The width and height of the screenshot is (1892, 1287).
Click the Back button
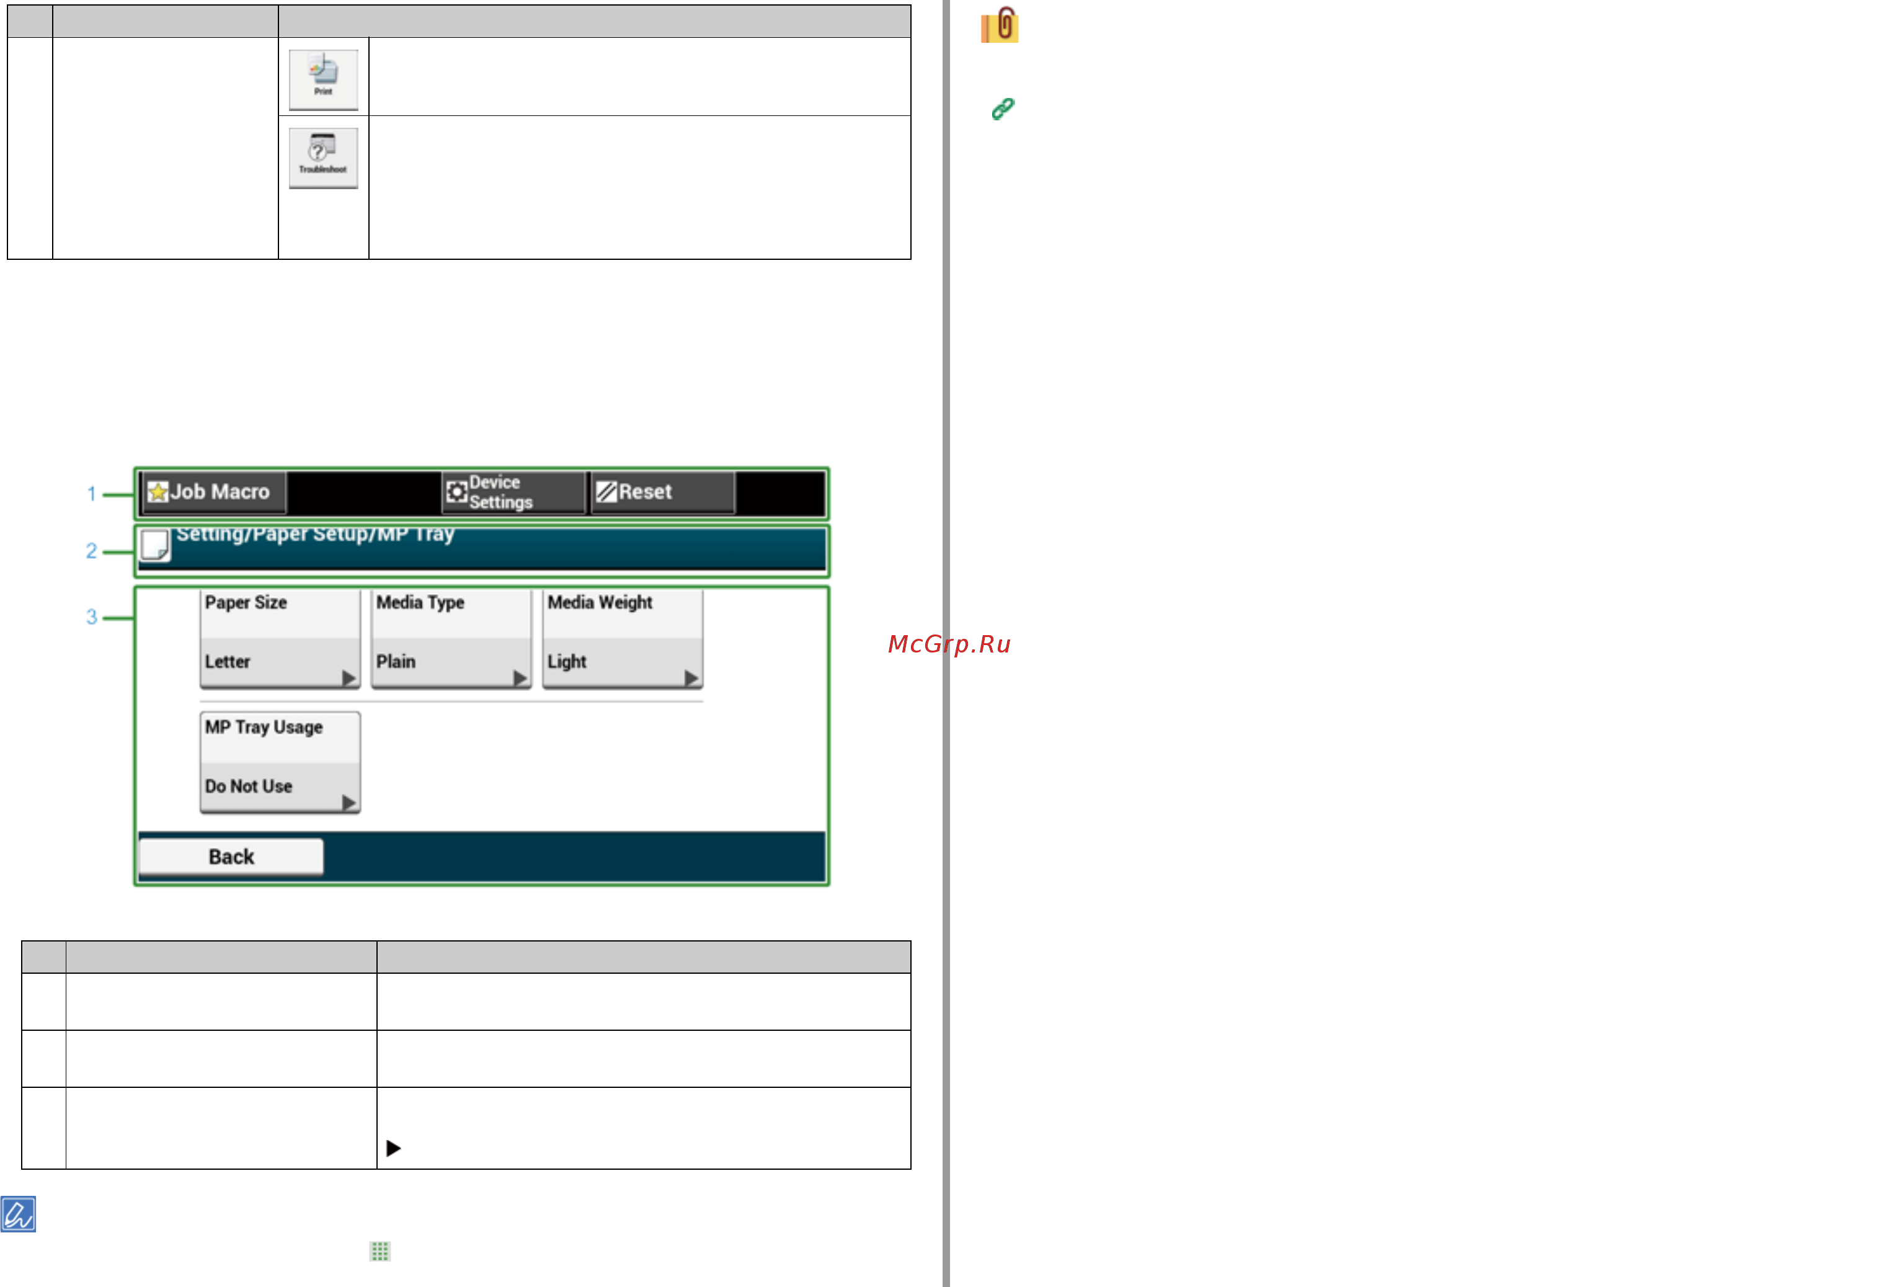tap(231, 857)
